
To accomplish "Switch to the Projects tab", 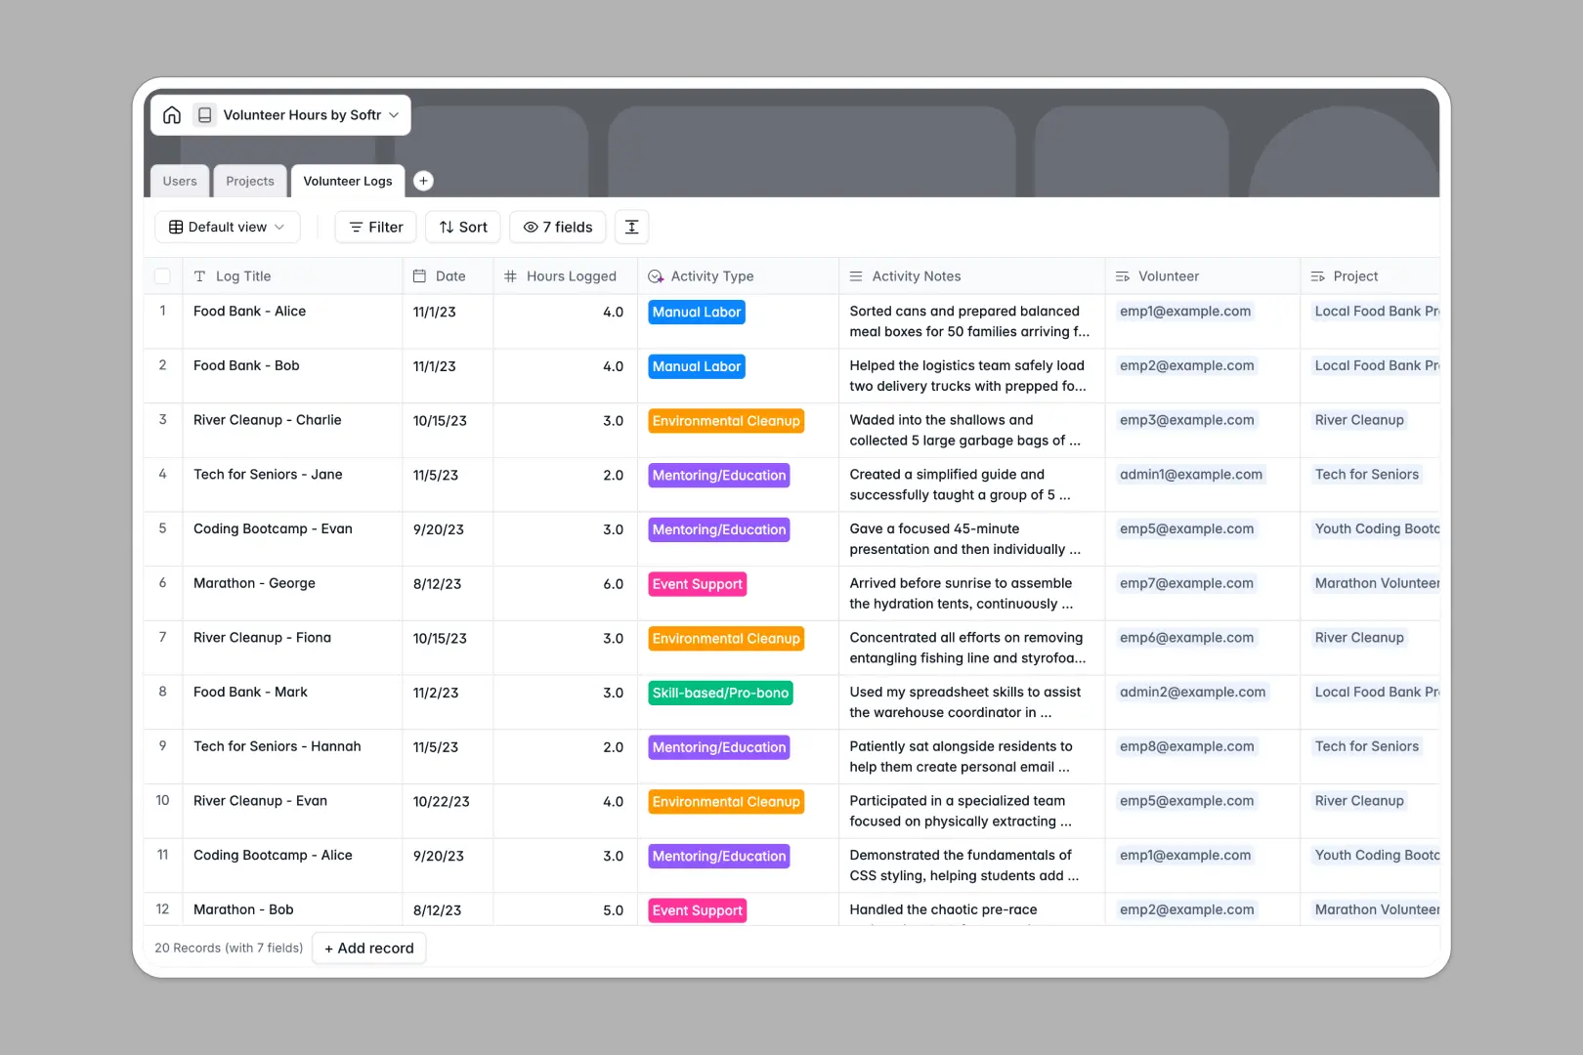I will pos(249,181).
